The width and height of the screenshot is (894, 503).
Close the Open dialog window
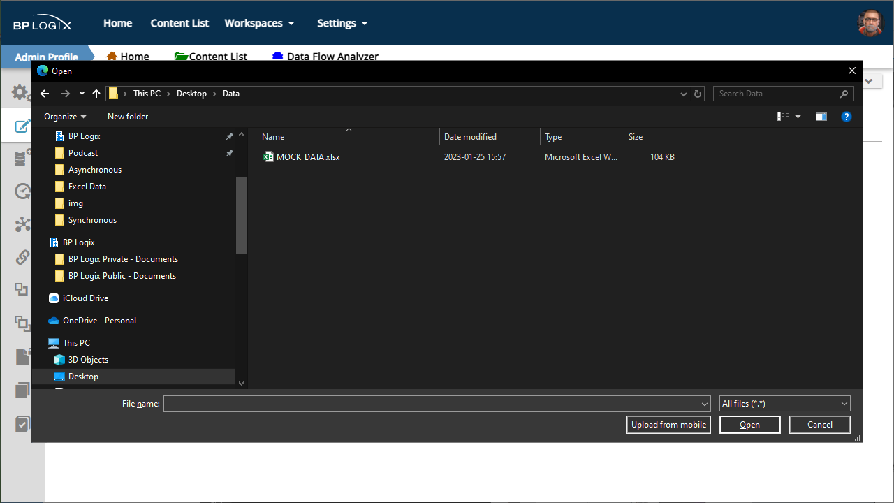[x=852, y=71]
